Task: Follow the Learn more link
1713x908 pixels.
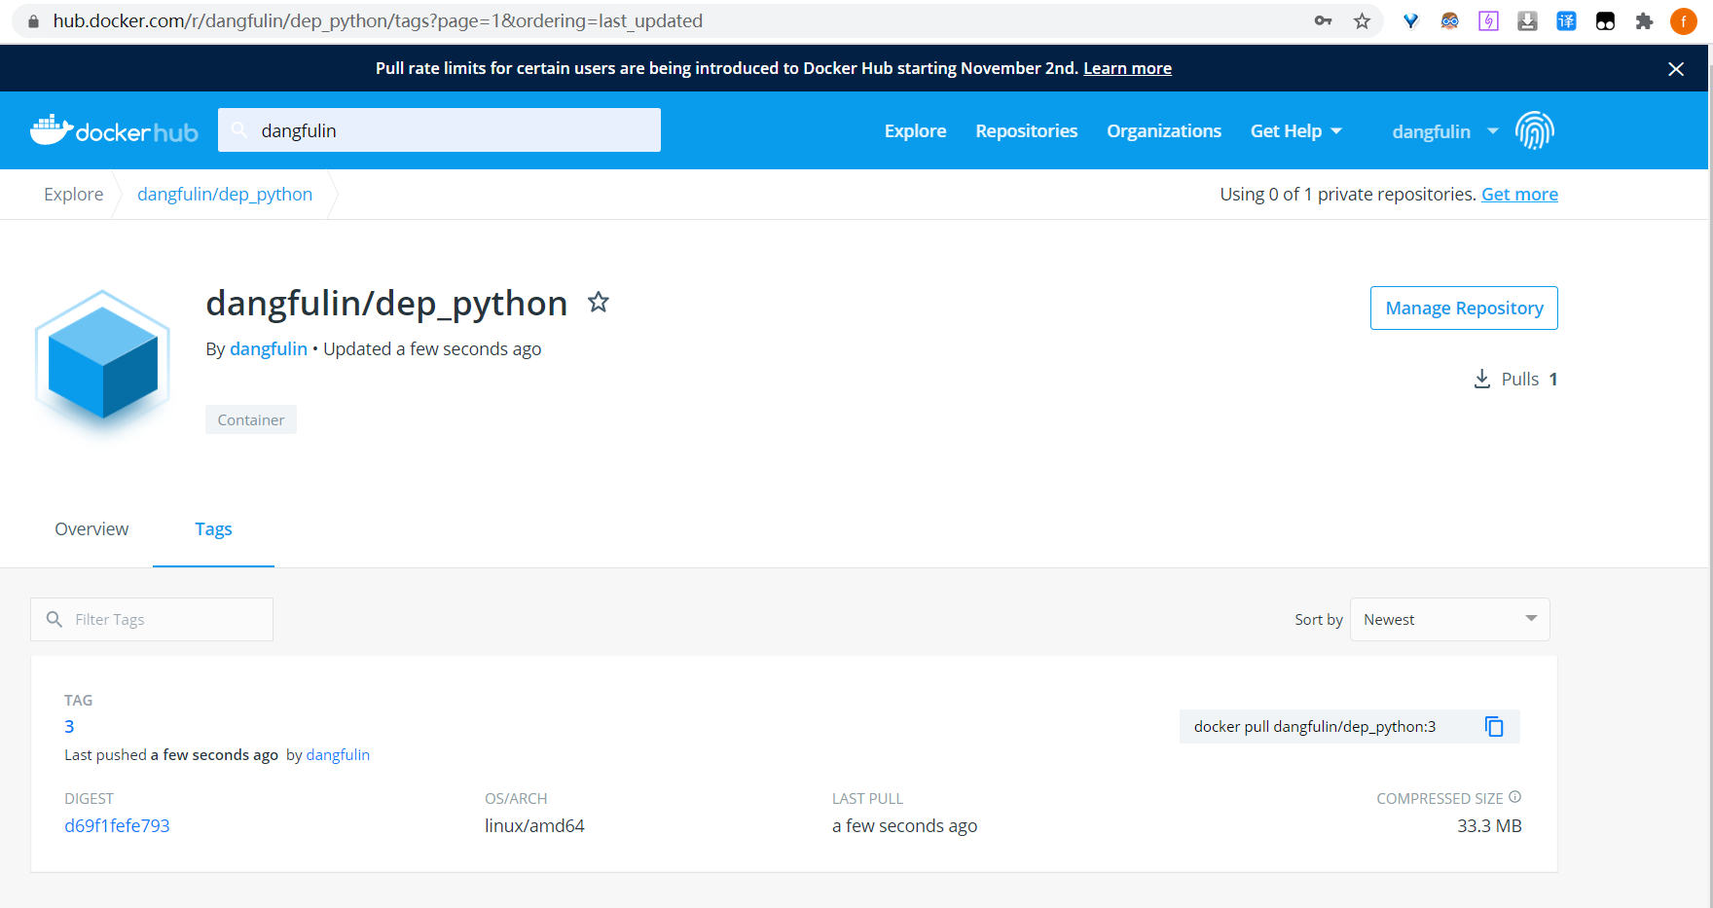Action: click(x=1127, y=68)
